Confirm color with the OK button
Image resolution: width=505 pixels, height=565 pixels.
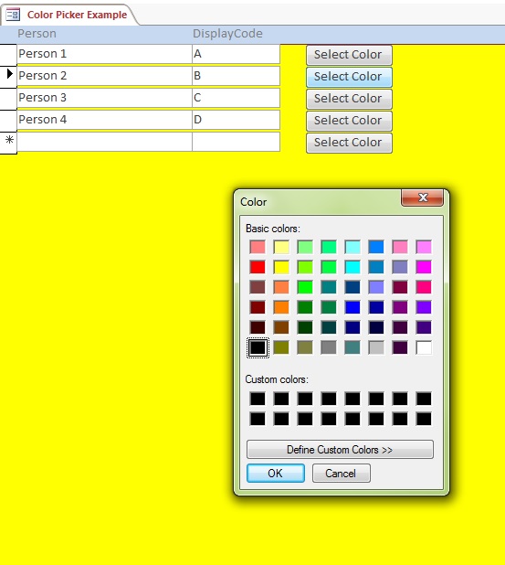276,473
